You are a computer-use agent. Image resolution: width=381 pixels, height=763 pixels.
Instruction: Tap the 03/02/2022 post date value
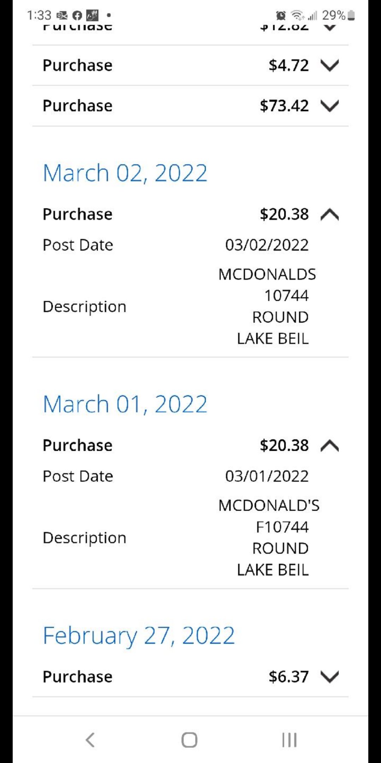tap(267, 245)
